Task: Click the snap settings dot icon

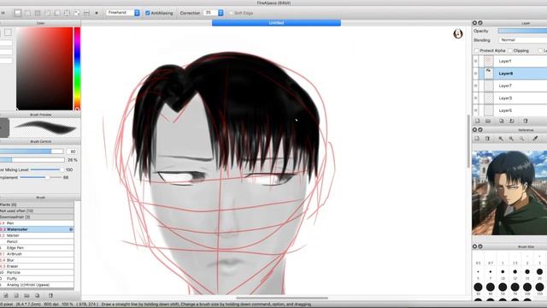Action: pyautogui.click(x=97, y=13)
